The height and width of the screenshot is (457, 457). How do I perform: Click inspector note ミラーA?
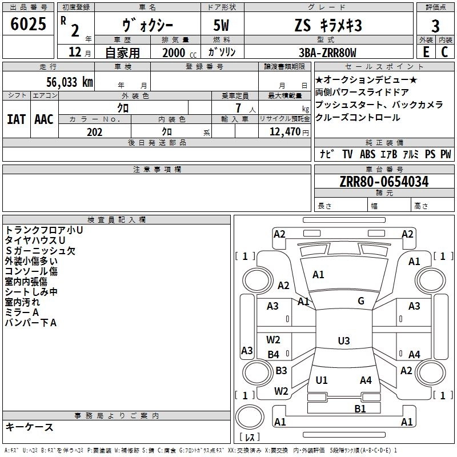click(x=22, y=312)
